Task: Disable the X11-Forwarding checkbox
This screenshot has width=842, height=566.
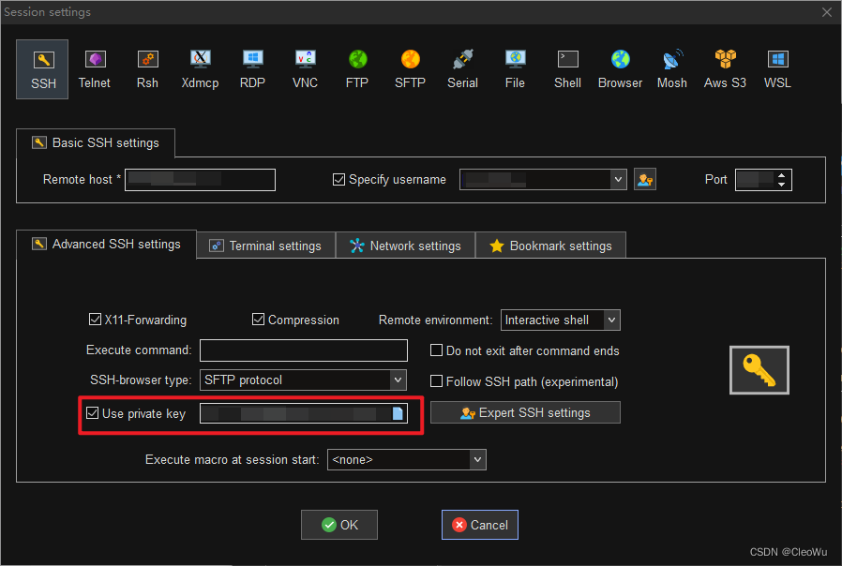Action: click(96, 320)
